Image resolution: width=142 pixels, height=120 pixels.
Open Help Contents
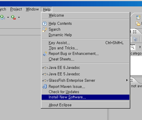85,24
